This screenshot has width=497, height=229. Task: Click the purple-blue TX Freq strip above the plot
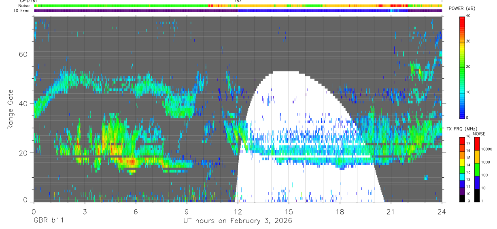(238, 11)
